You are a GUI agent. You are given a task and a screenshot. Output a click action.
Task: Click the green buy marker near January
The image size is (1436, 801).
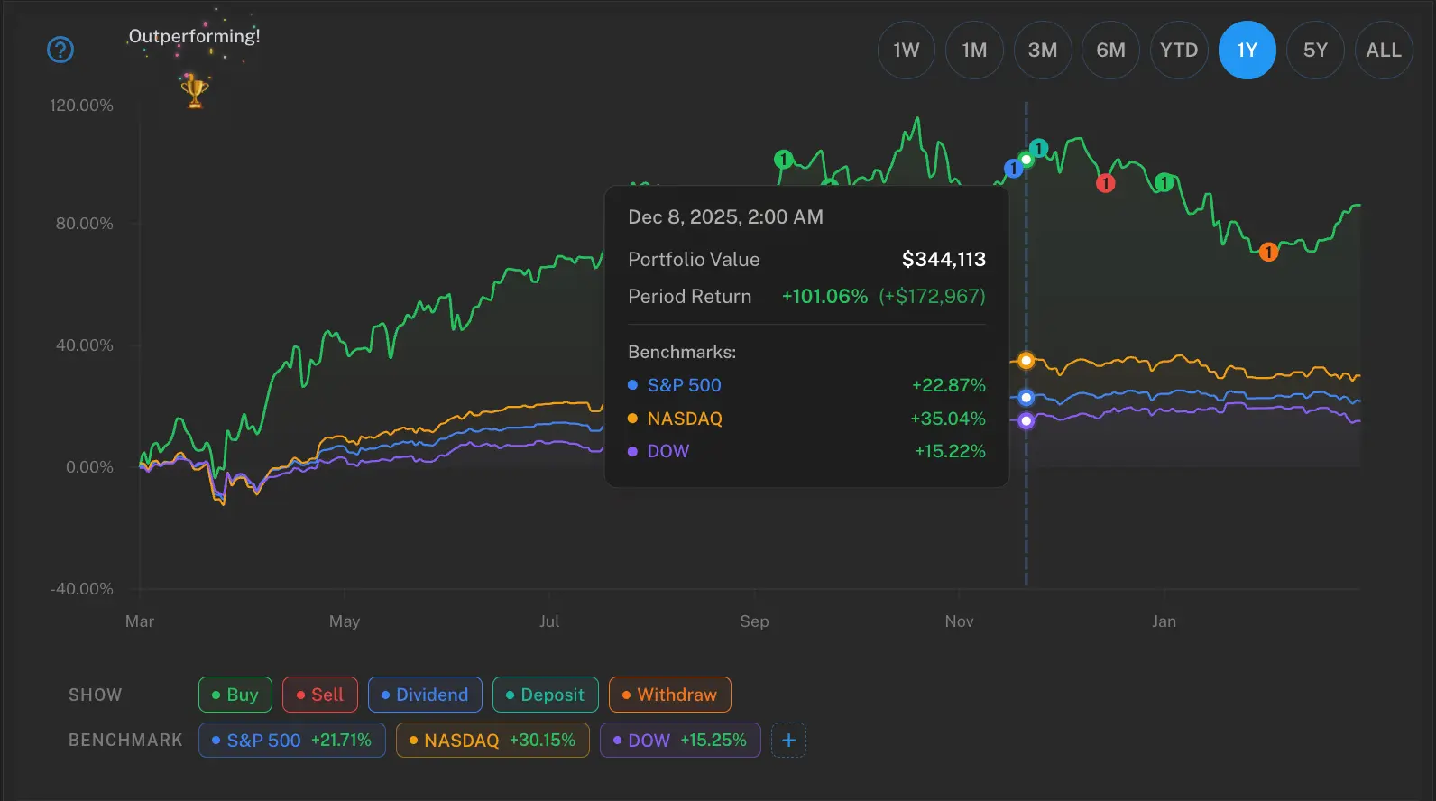coord(1164,183)
